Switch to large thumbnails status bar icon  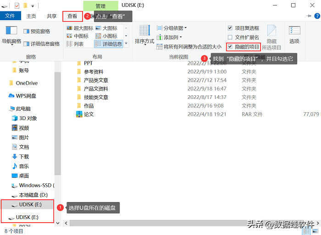(315, 231)
